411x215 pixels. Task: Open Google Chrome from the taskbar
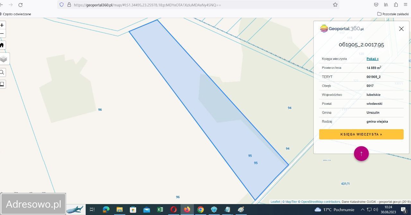tap(200, 210)
